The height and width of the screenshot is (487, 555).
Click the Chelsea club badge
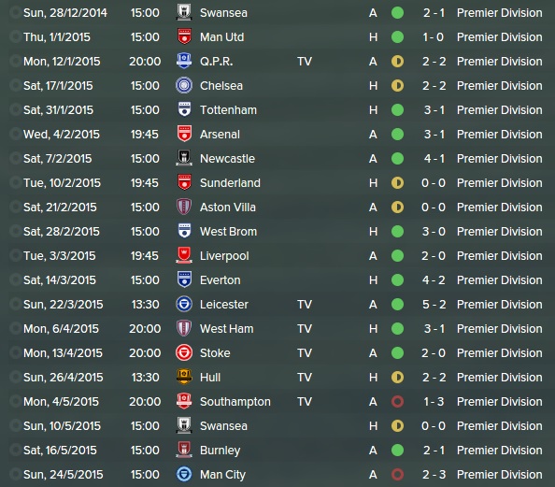[x=184, y=85]
